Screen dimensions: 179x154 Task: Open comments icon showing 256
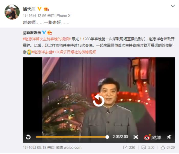143,148
